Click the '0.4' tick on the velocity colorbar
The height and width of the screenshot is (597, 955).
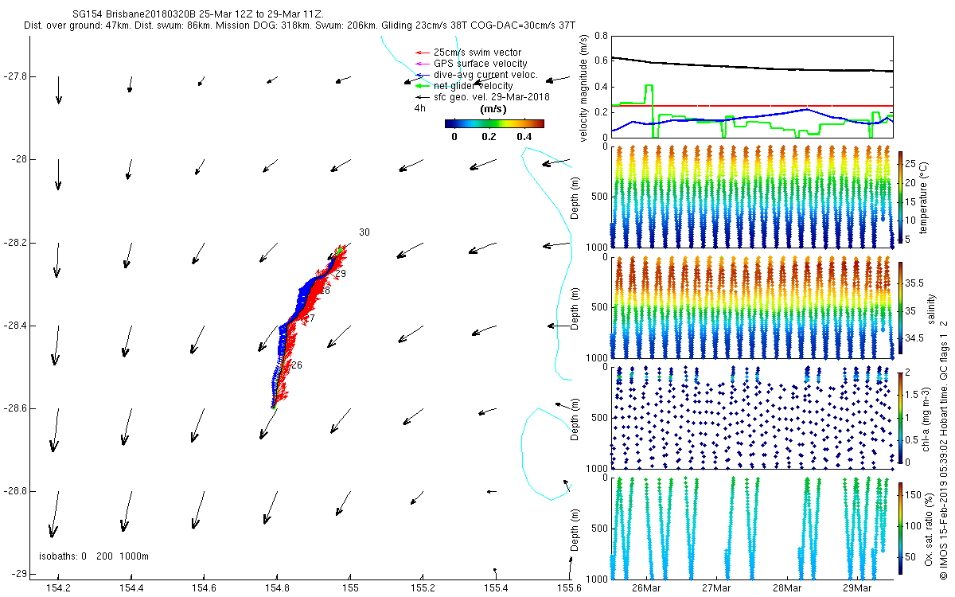tap(524, 136)
